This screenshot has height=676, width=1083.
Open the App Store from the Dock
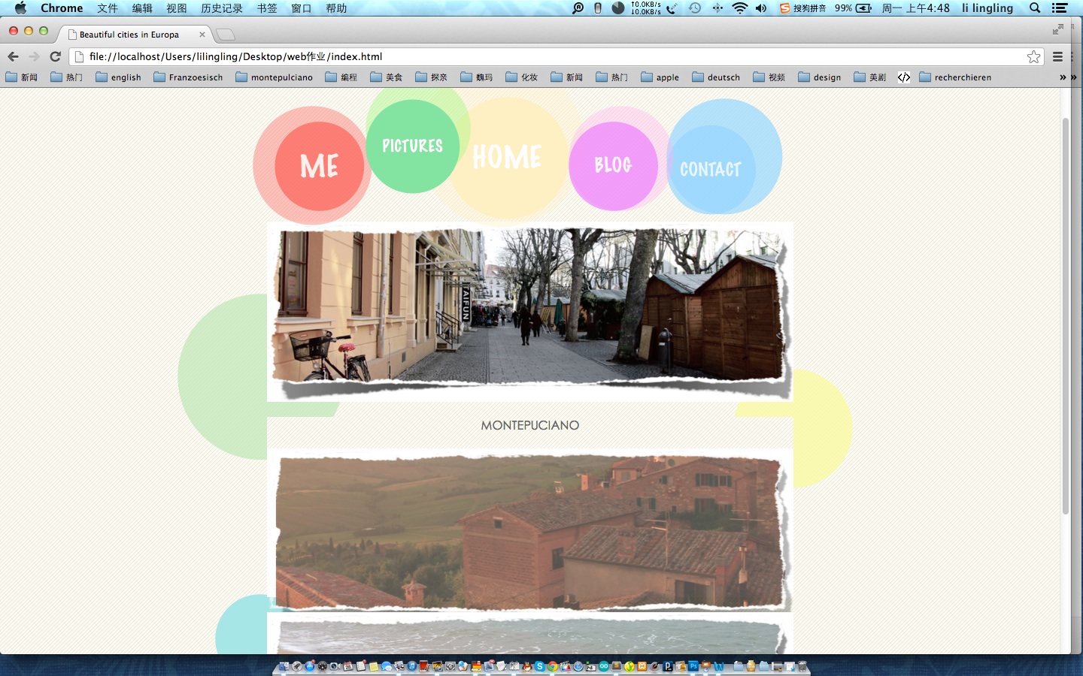[310, 666]
